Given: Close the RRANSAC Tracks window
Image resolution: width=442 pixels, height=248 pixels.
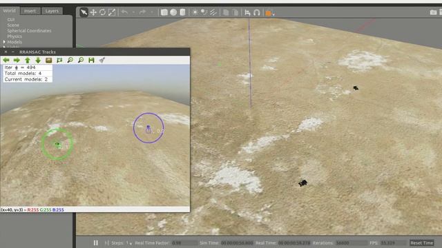Looking at the screenshot, I should (x=6, y=52).
